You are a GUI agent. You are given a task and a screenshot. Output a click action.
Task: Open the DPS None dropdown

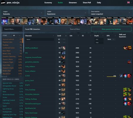(x=111, y=39)
